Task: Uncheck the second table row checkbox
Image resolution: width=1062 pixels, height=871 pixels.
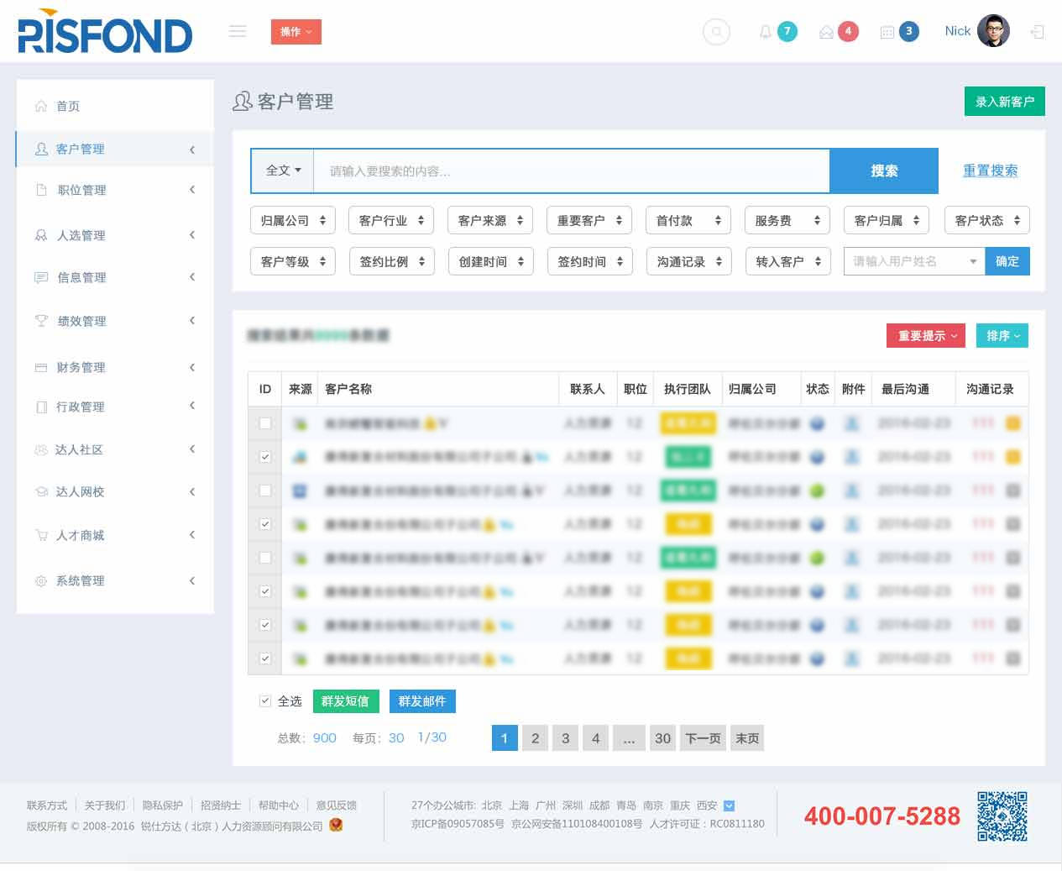Action: [x=265, y=457]
